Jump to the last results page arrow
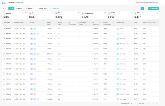Image resolution: width=165 pixels, height=106 pixels. pos(156,103)
